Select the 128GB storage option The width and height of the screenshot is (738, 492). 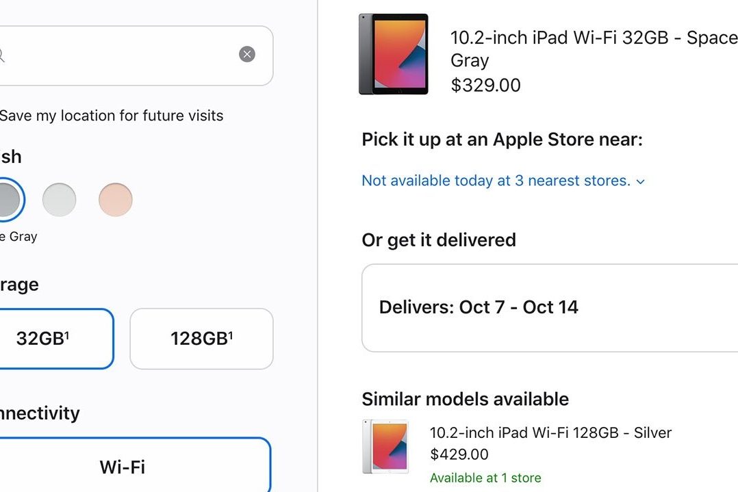pyautogui.click(x=201, y=339)
